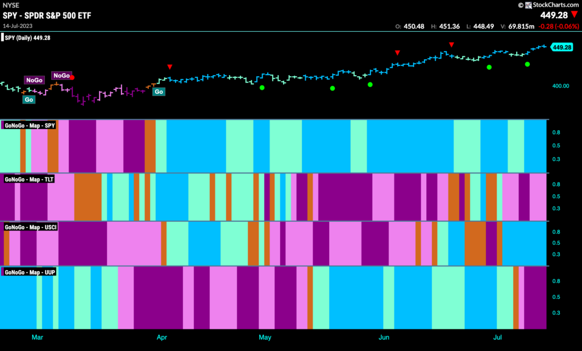Click the cyan 449.28 price tag on the axis
This screenshot has height=351, width=582.
(x=562, y=47)
